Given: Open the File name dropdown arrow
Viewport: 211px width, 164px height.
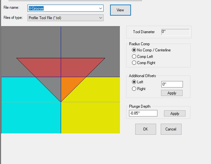Looking at the screenshot, I should coord(100,8).
